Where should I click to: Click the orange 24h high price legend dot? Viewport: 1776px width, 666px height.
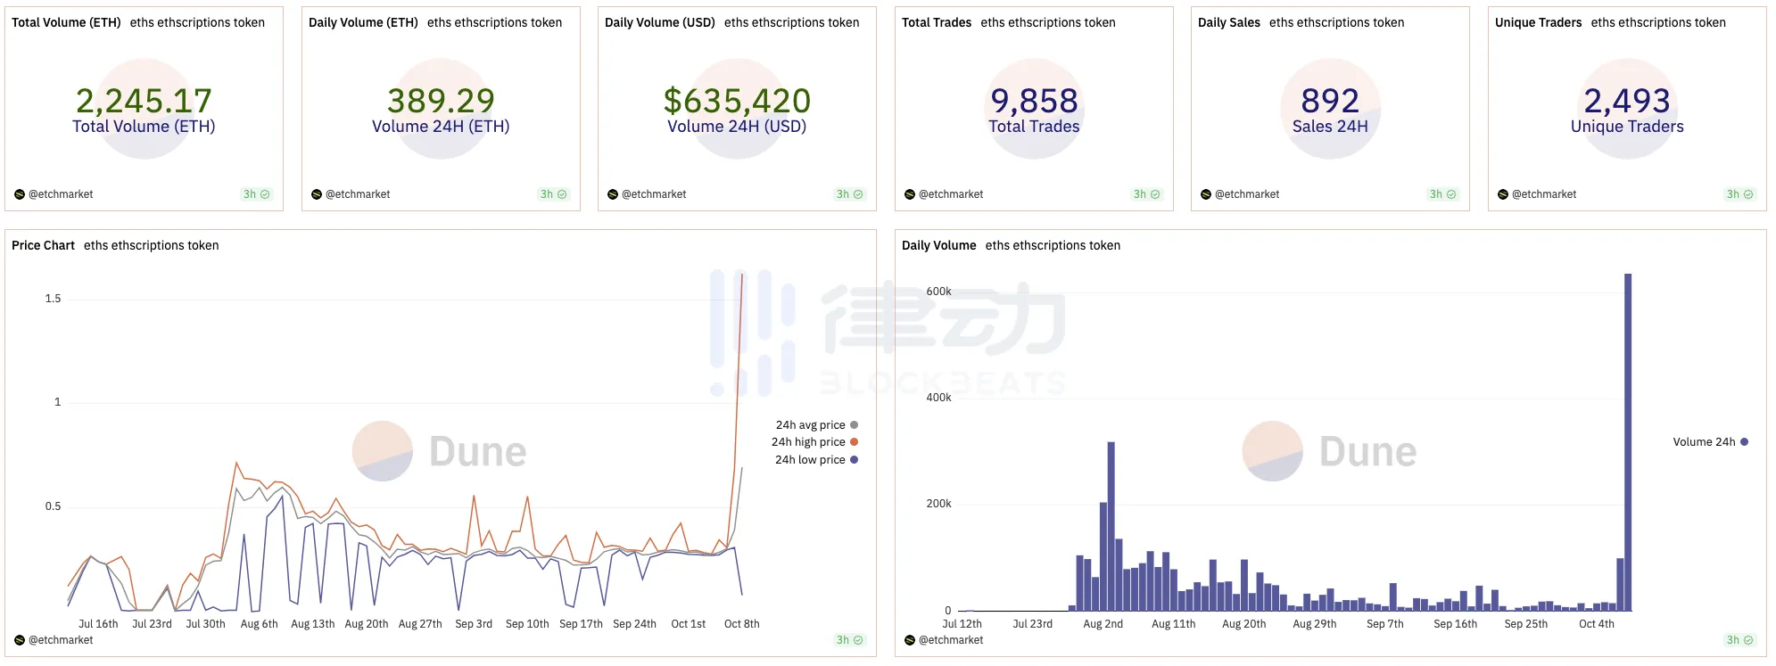click(x=854, y=442)
